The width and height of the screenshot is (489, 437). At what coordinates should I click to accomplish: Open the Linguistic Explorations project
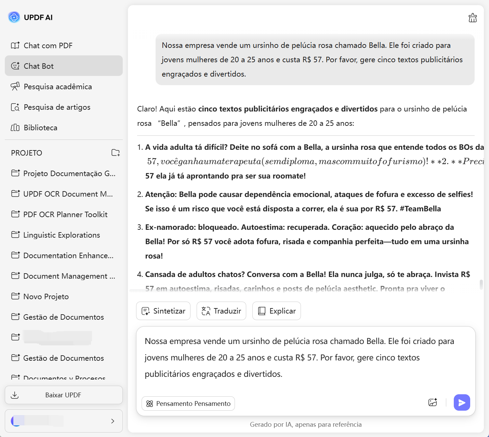pyautogui.click(x=62, y=235)
